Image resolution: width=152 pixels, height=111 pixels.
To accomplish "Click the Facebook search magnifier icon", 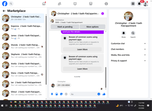I will [11, 4].
